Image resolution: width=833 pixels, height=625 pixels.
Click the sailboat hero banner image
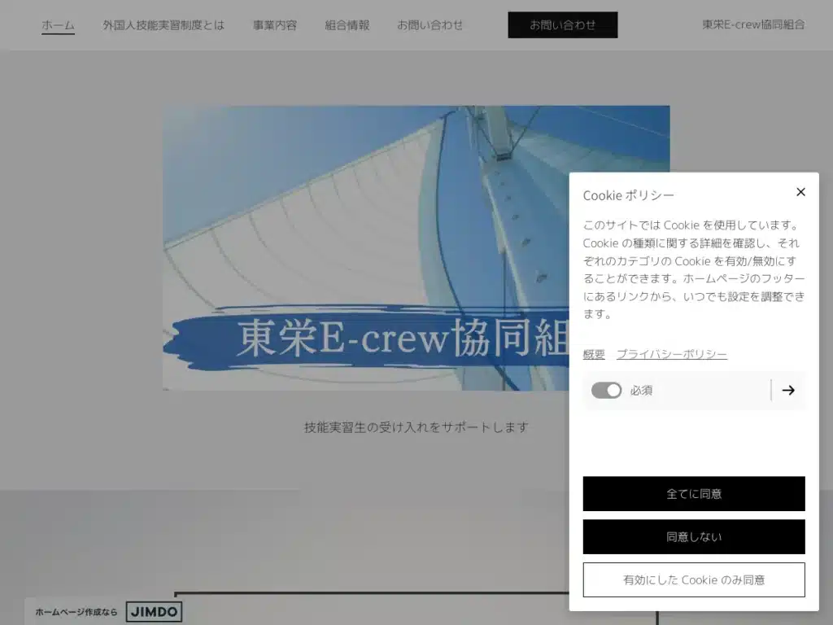pyautogui.click(x=365, y=247)
